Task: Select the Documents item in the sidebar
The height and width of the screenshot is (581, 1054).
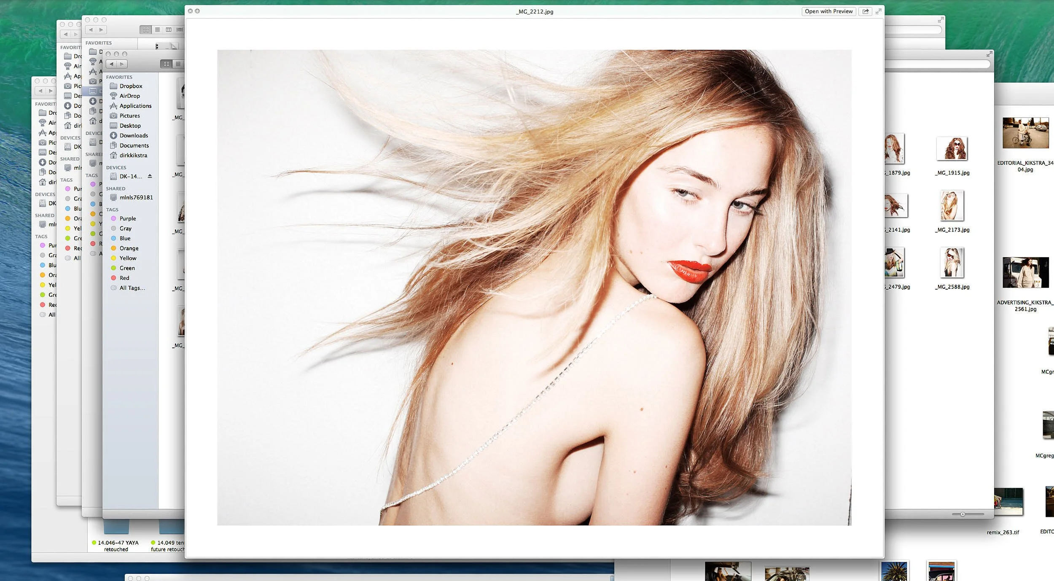Action: click(134, 145)
